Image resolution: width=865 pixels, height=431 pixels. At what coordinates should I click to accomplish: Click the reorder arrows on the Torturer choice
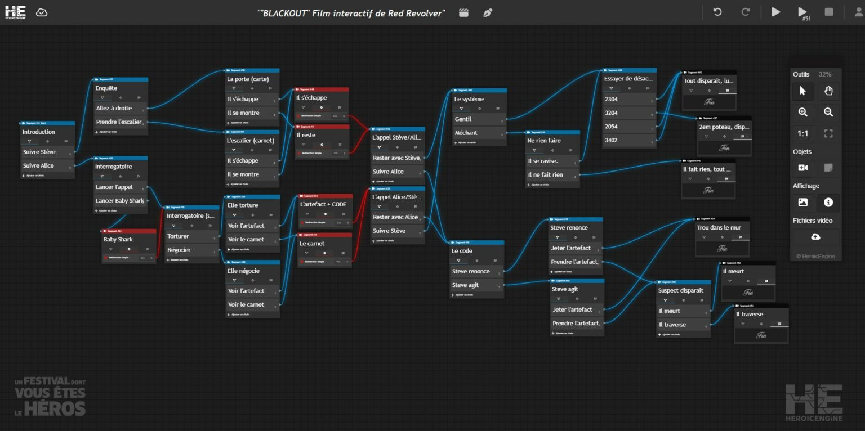click(216, 237)
